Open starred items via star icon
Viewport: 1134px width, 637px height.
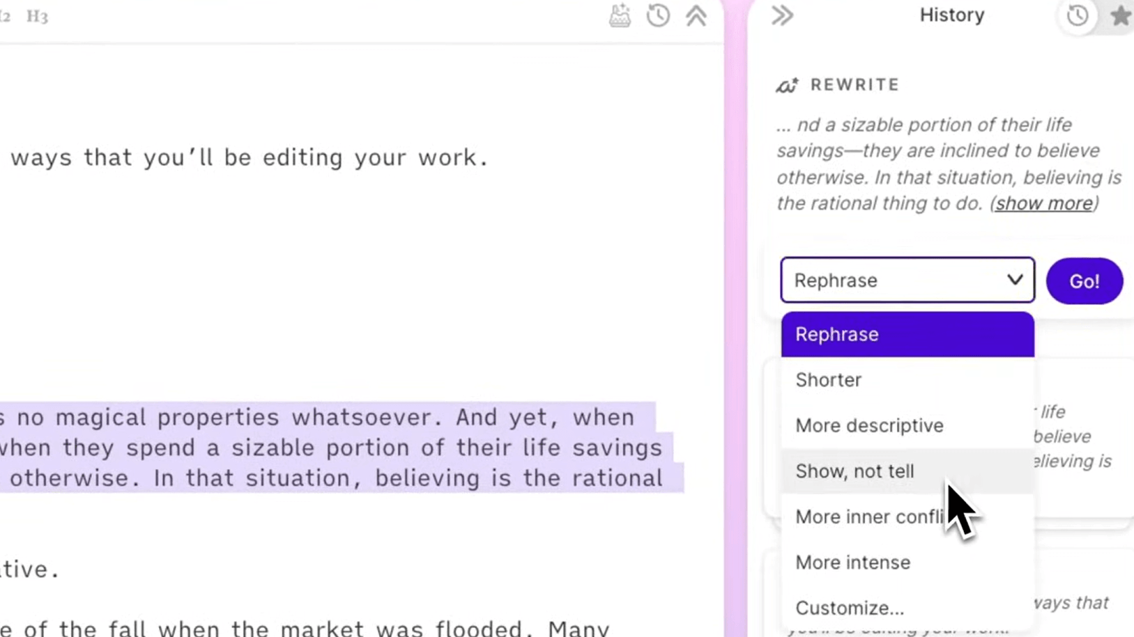tap(1121, 15)
